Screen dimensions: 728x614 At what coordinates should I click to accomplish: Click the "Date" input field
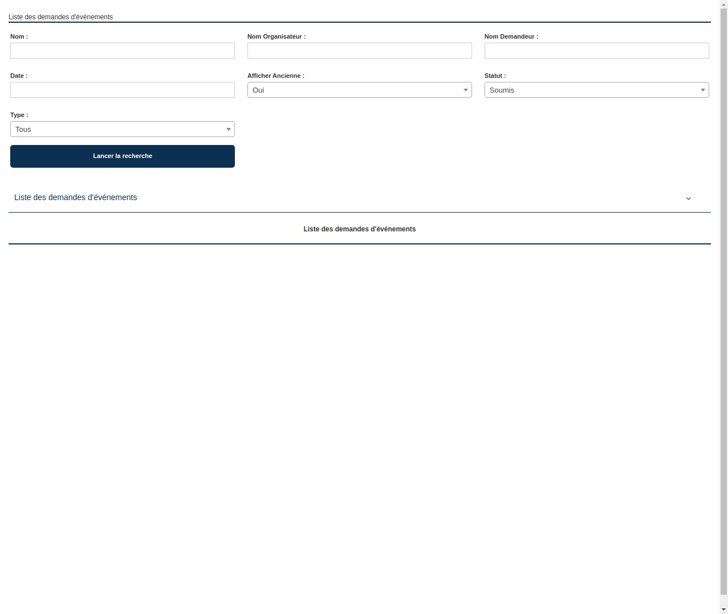point(122,90)
